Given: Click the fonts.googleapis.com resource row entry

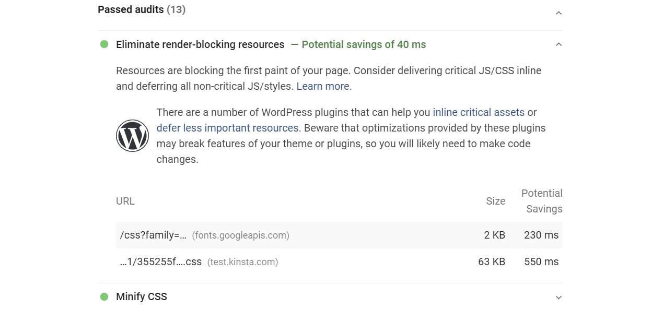Looking at the screenshot, I should pos(240,235).
